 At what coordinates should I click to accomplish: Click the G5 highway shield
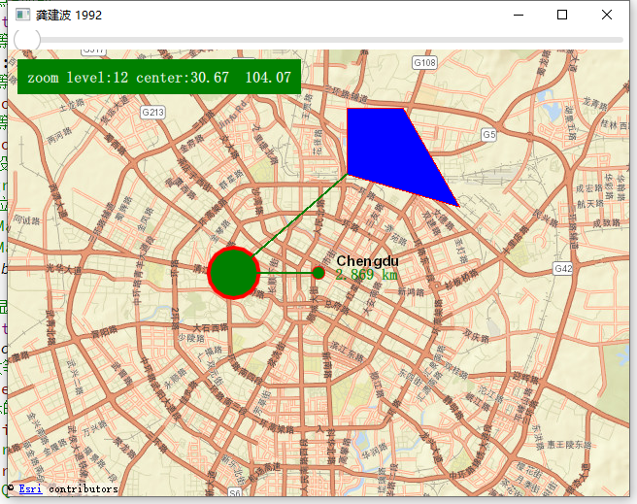[x=489, y=134]
